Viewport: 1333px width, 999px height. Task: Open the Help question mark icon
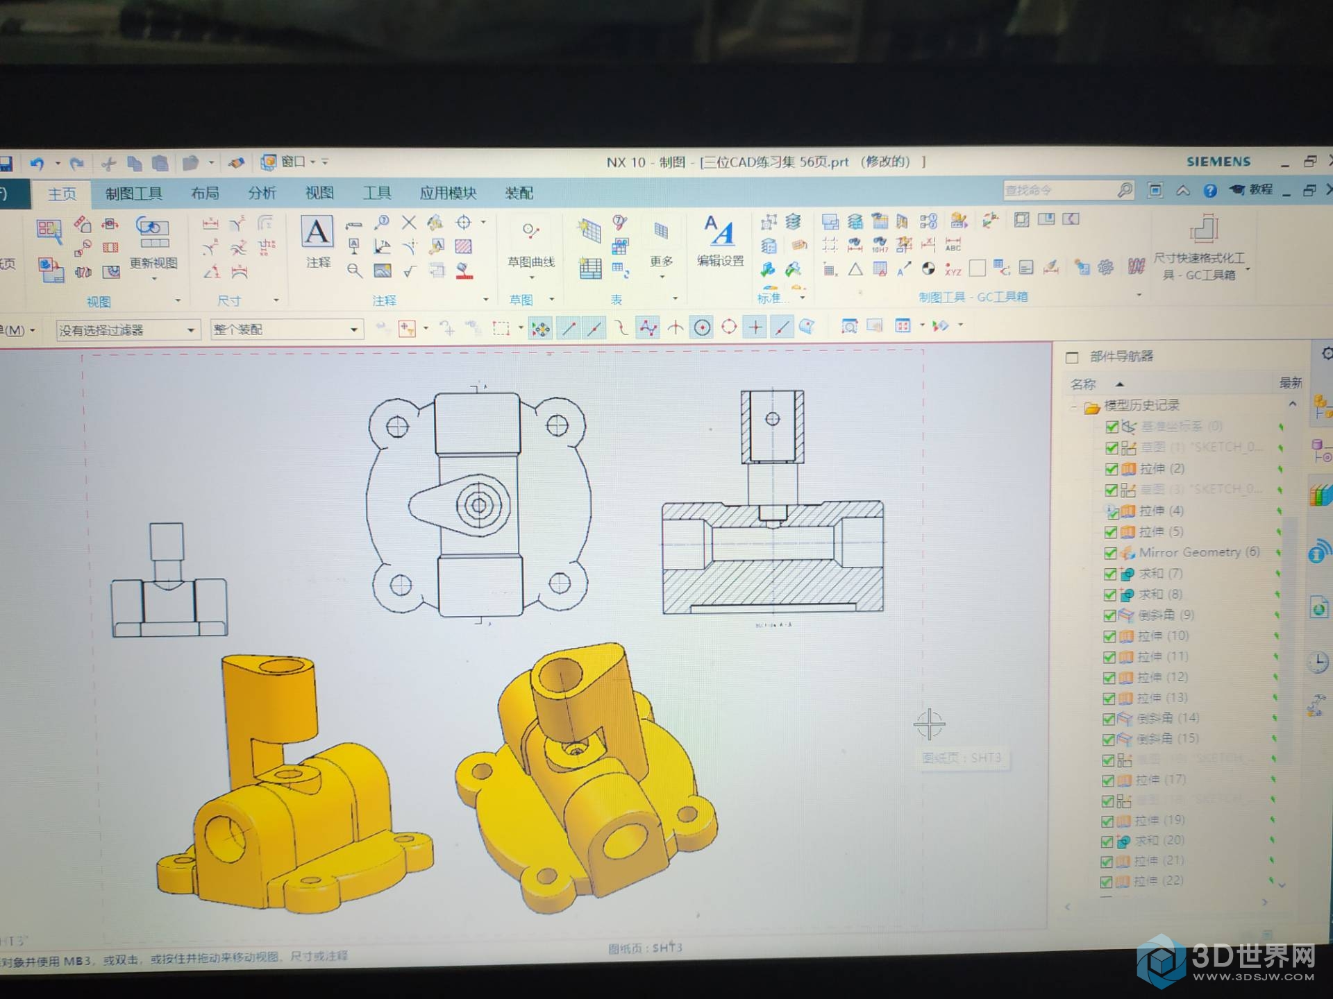[1209, 190]
